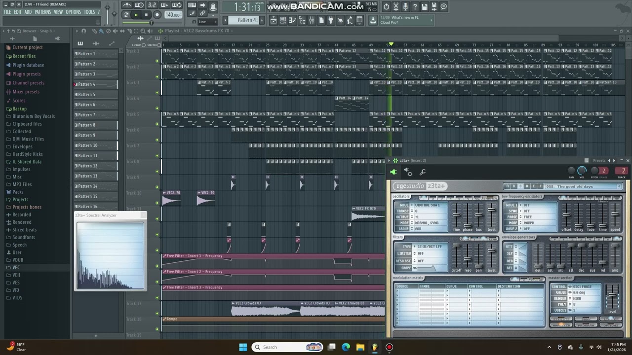
Task: Close the z3ta+ Spectral Analyzer window
Action: (x=143, y=215)
